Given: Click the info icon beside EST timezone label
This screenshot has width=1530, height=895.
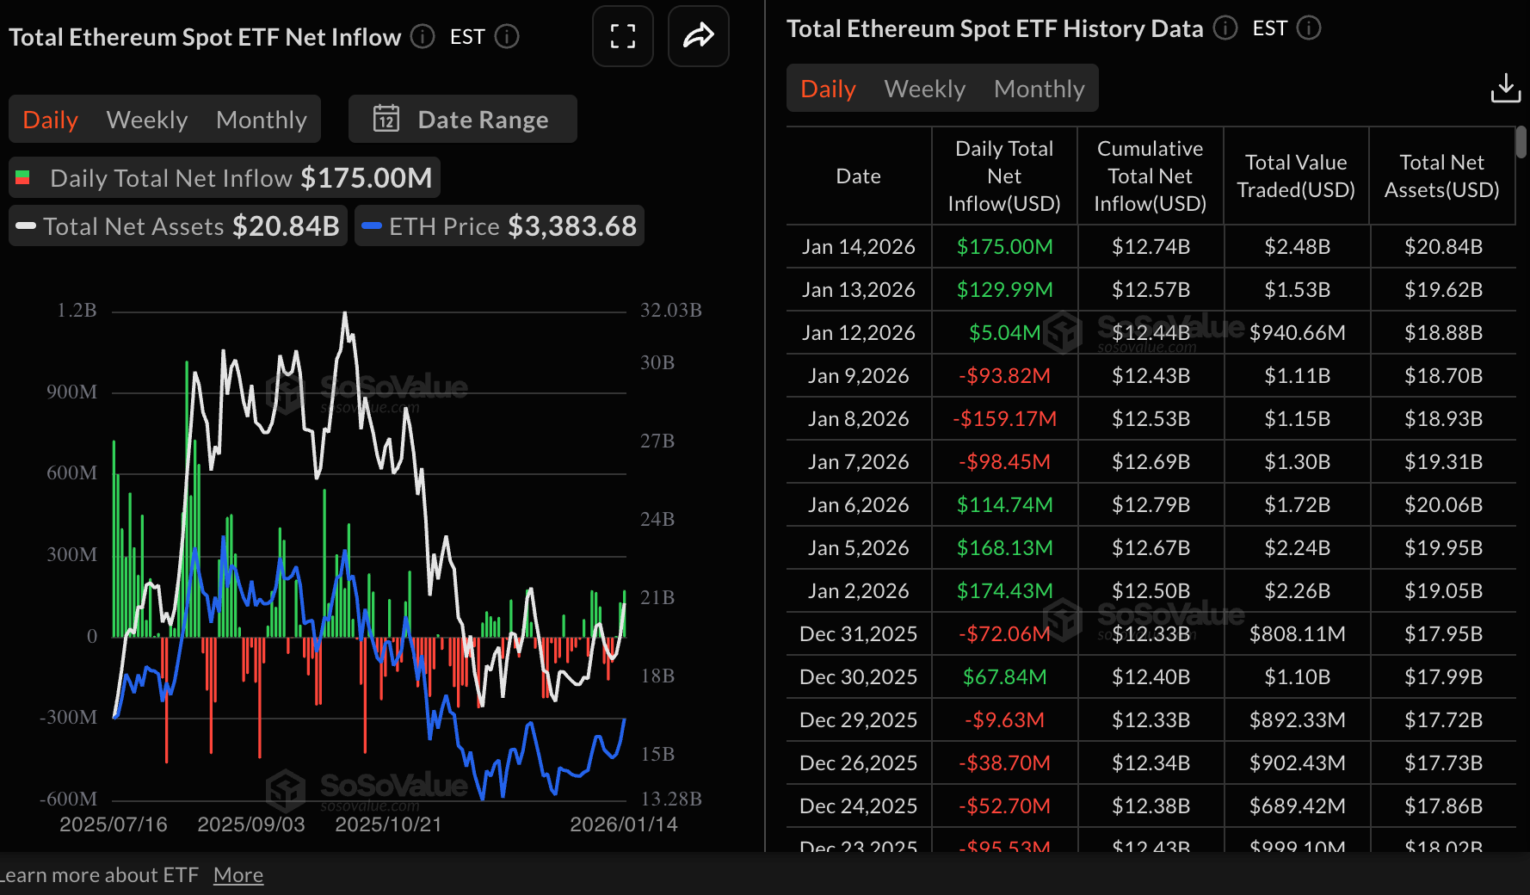Looking at the screenshot, I should [507, 36].
